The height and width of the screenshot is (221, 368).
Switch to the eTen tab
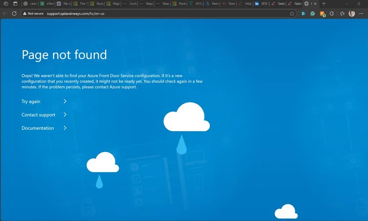(47, 4)
